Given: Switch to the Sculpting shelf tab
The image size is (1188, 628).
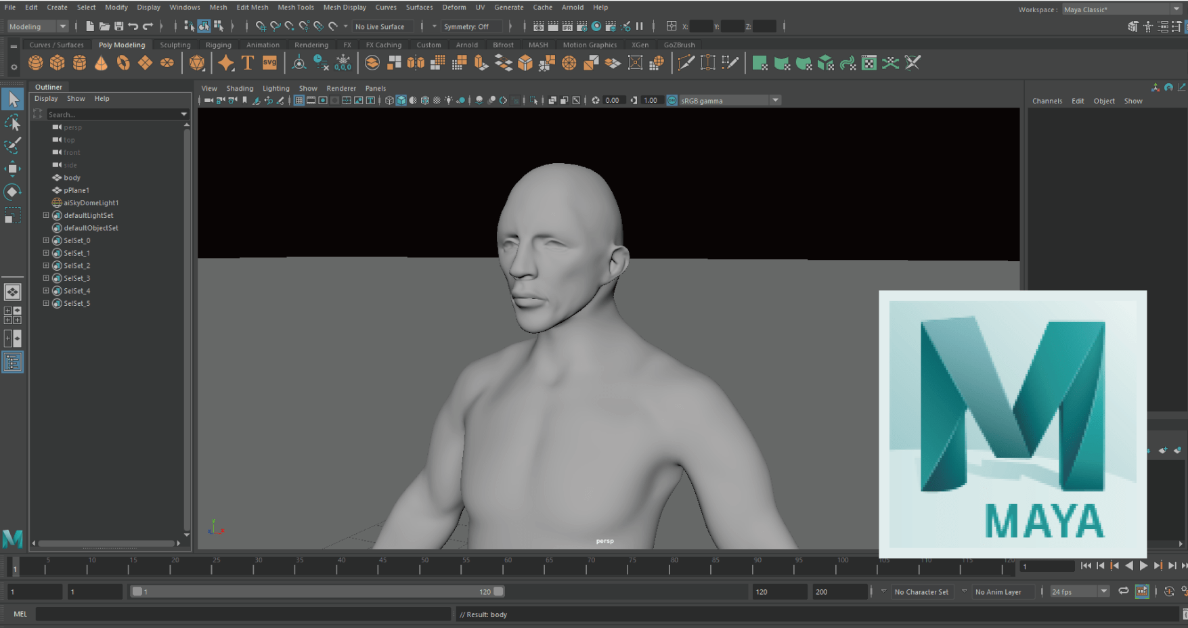Looking at the screenshot, I should point(175,45).
